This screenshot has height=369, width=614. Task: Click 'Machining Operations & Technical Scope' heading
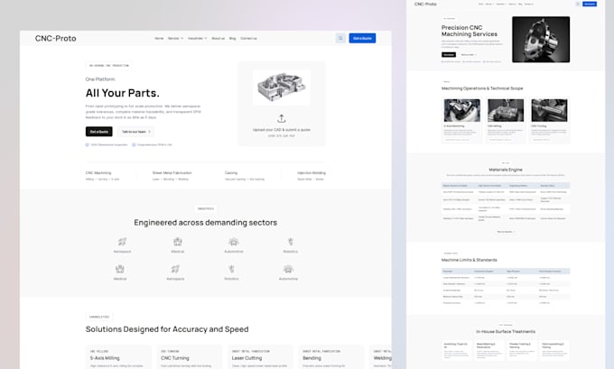pos(482,88)
